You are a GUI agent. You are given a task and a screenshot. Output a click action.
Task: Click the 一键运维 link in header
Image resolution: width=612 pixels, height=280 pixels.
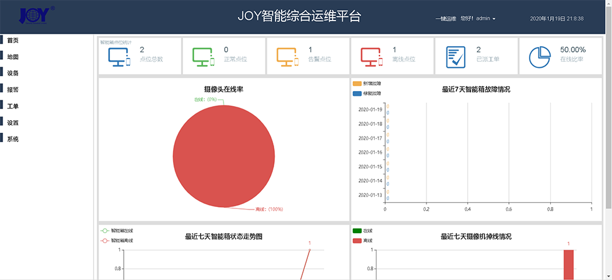click(x=445, y=19)
